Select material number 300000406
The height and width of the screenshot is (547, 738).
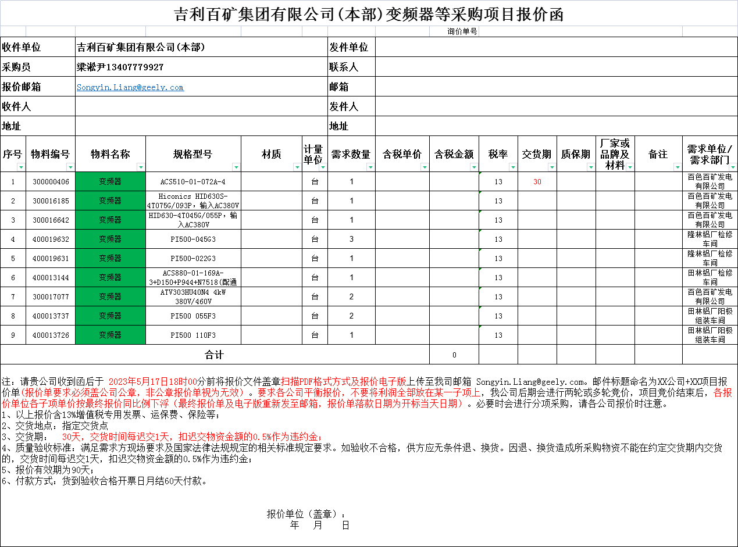click(51, 181)
